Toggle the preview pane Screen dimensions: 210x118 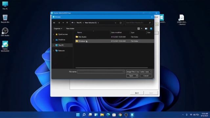[146, 29]
